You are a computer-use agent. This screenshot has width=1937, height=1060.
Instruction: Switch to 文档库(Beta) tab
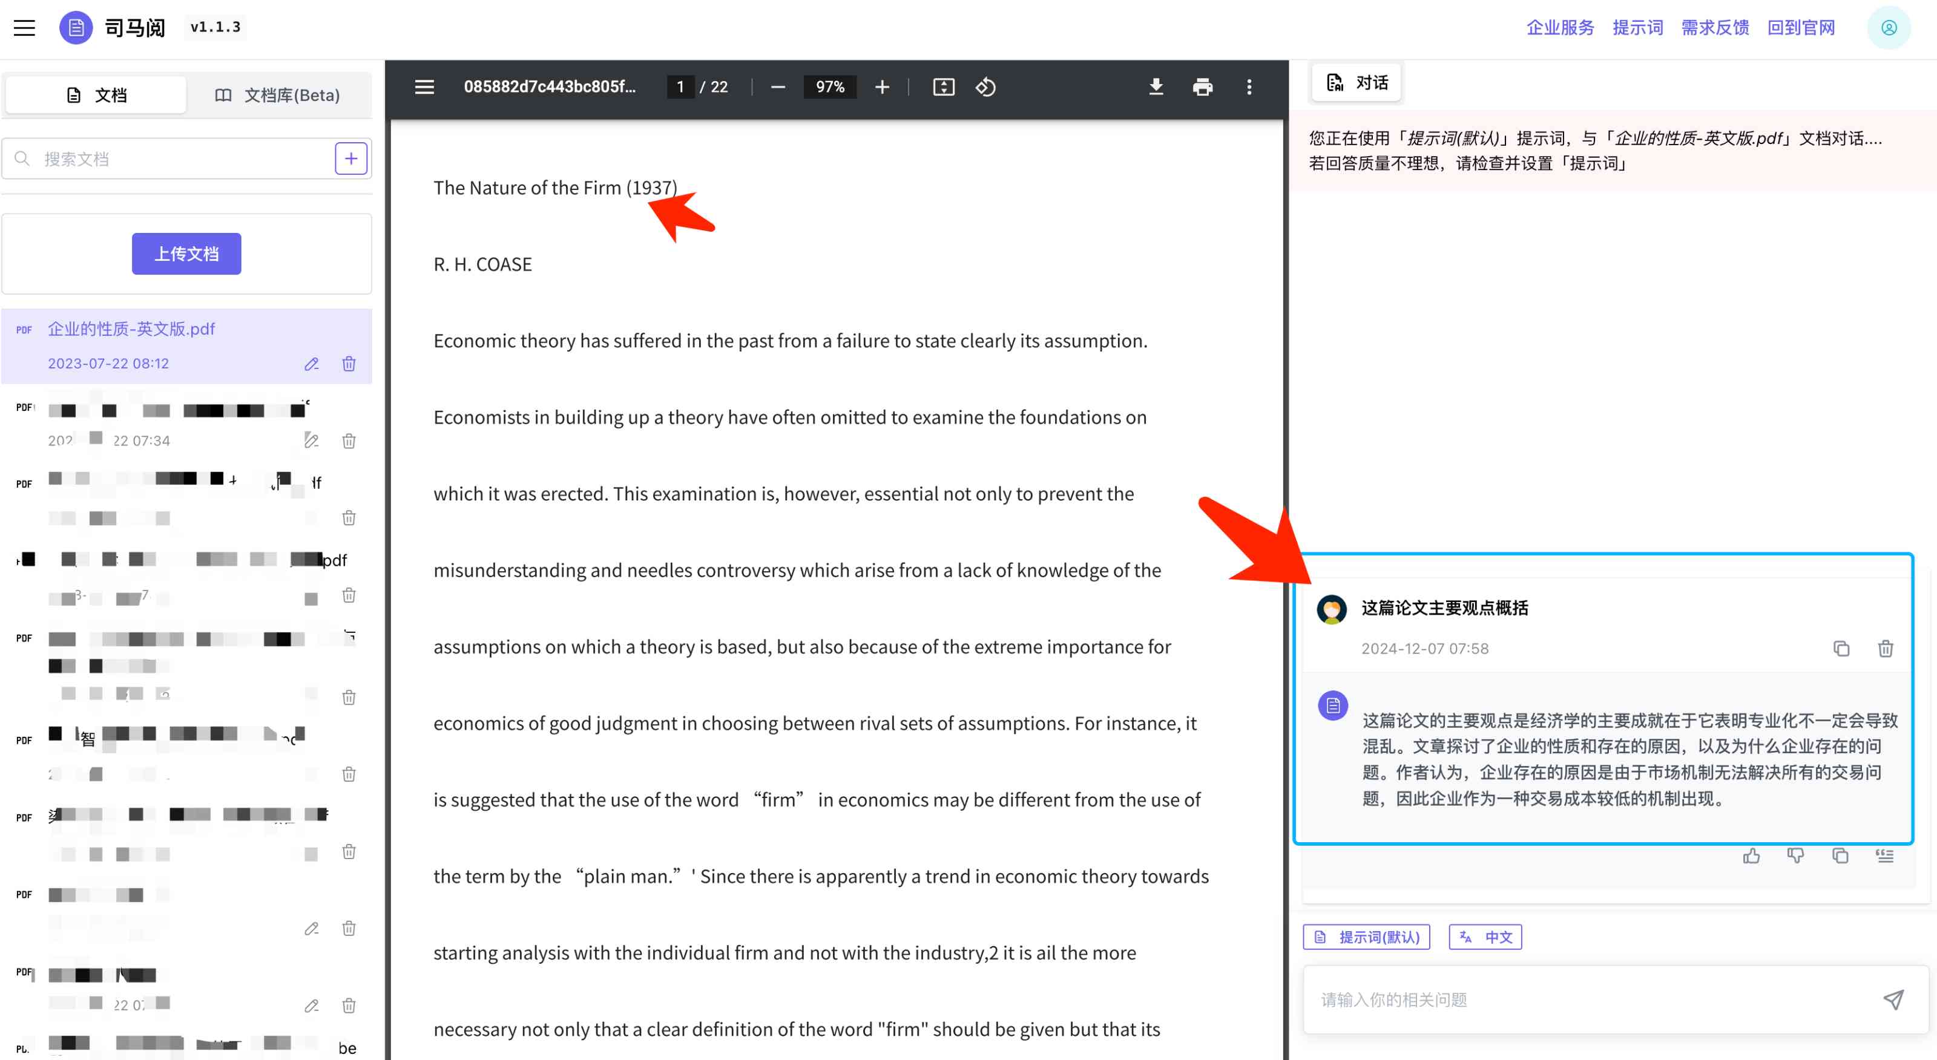(277, 96)
